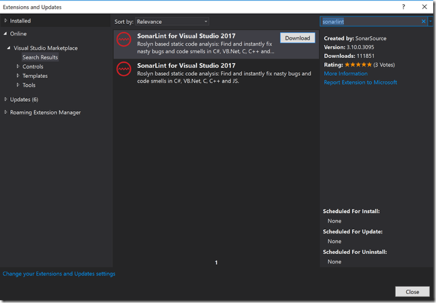436x303 pixels.
Task: Expand the Templates tree node
Action: [x=17, y=76]
